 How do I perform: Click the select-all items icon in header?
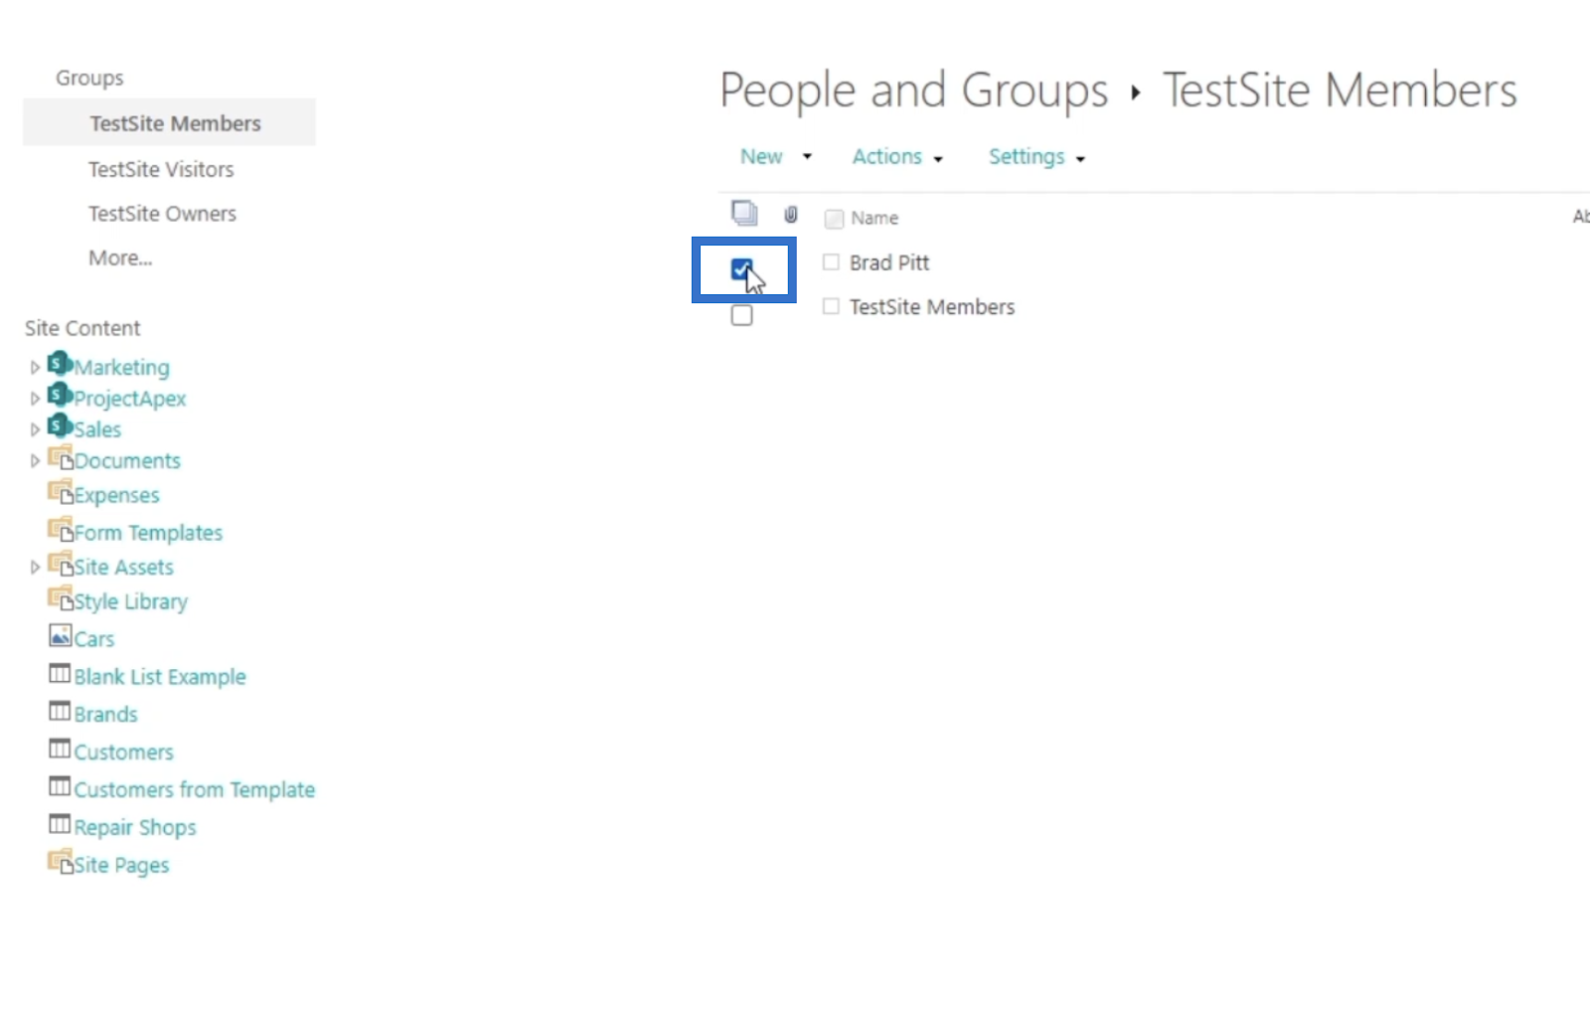point(744,214)
